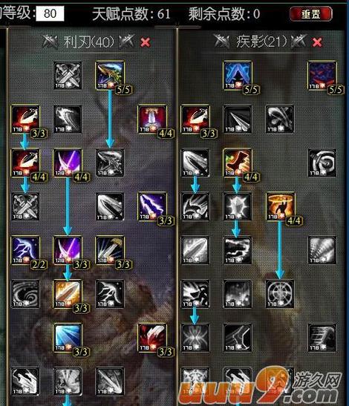This screenshot has height=406, width=349.
Task: Click the dark blue-red 5/5 talent in 疾影
Action: (x=322, y=76)
